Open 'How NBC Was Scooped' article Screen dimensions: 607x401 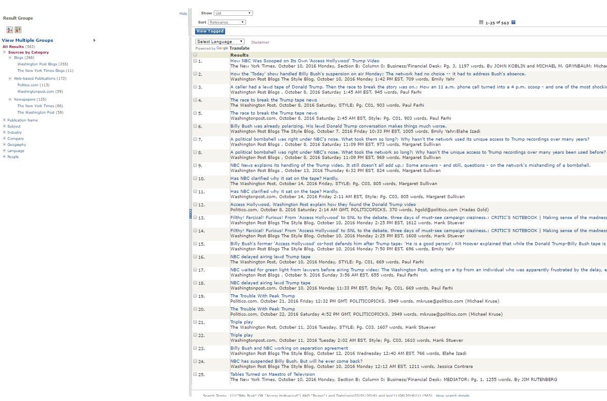coord(305,61)
